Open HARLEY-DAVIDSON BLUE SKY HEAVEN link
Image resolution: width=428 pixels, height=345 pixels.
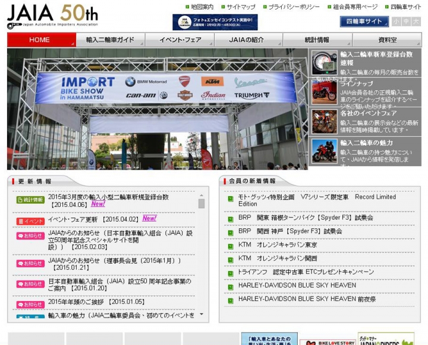tap(297, 285)
